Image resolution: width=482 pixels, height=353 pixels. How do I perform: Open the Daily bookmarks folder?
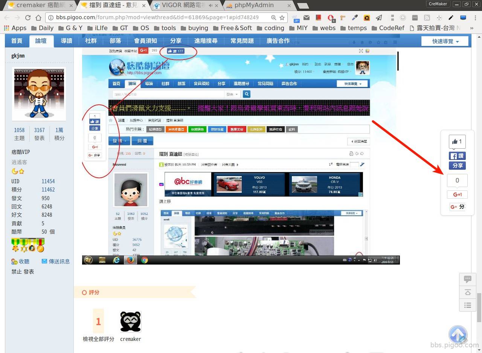(42, 28)
